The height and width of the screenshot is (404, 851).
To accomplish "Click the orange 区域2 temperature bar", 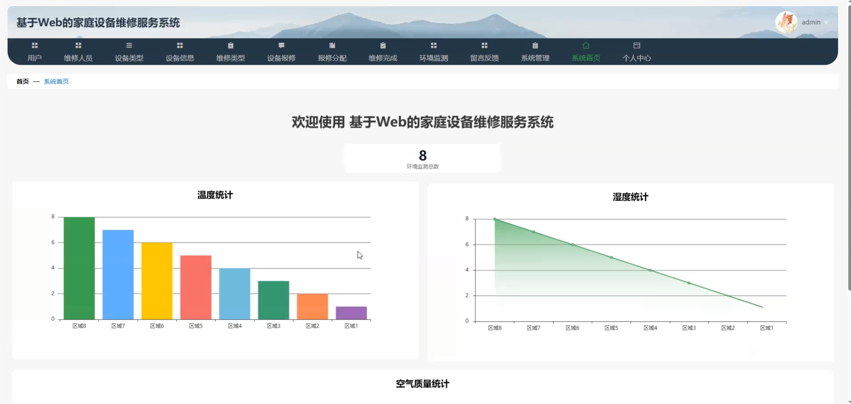I will coord(313,307).
